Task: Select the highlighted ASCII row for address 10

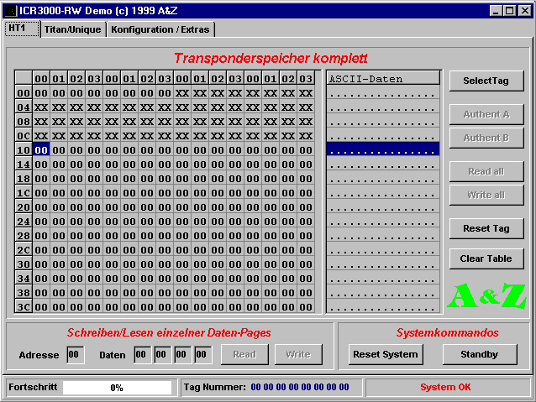Action: tap(383, 149)
